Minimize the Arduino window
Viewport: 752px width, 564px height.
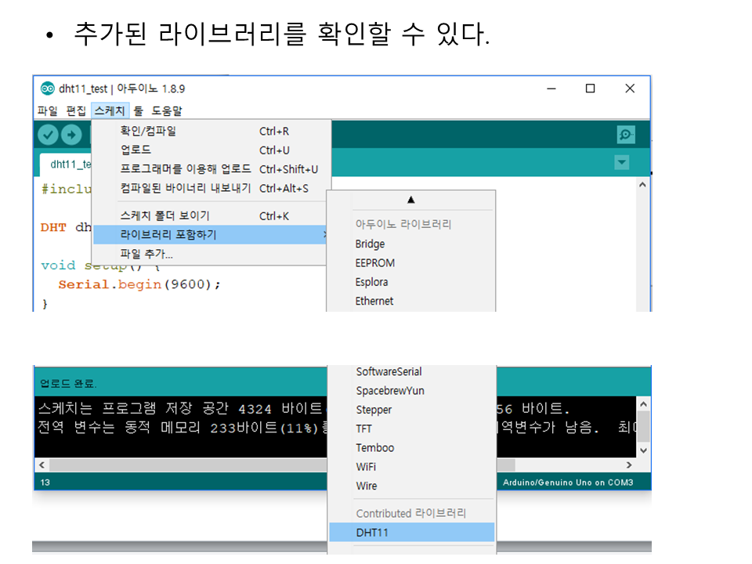[551, 89]
